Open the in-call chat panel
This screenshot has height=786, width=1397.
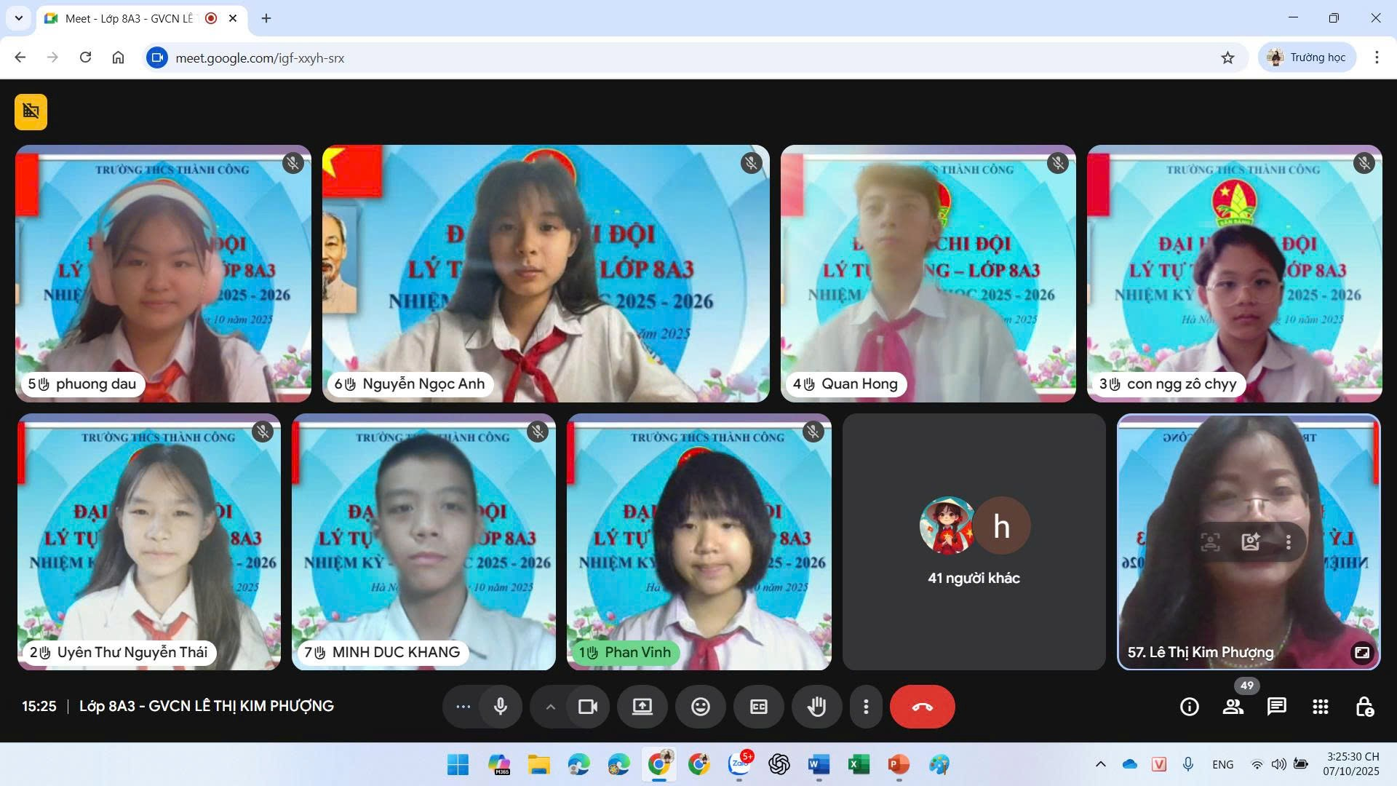tap(1275, 706)
